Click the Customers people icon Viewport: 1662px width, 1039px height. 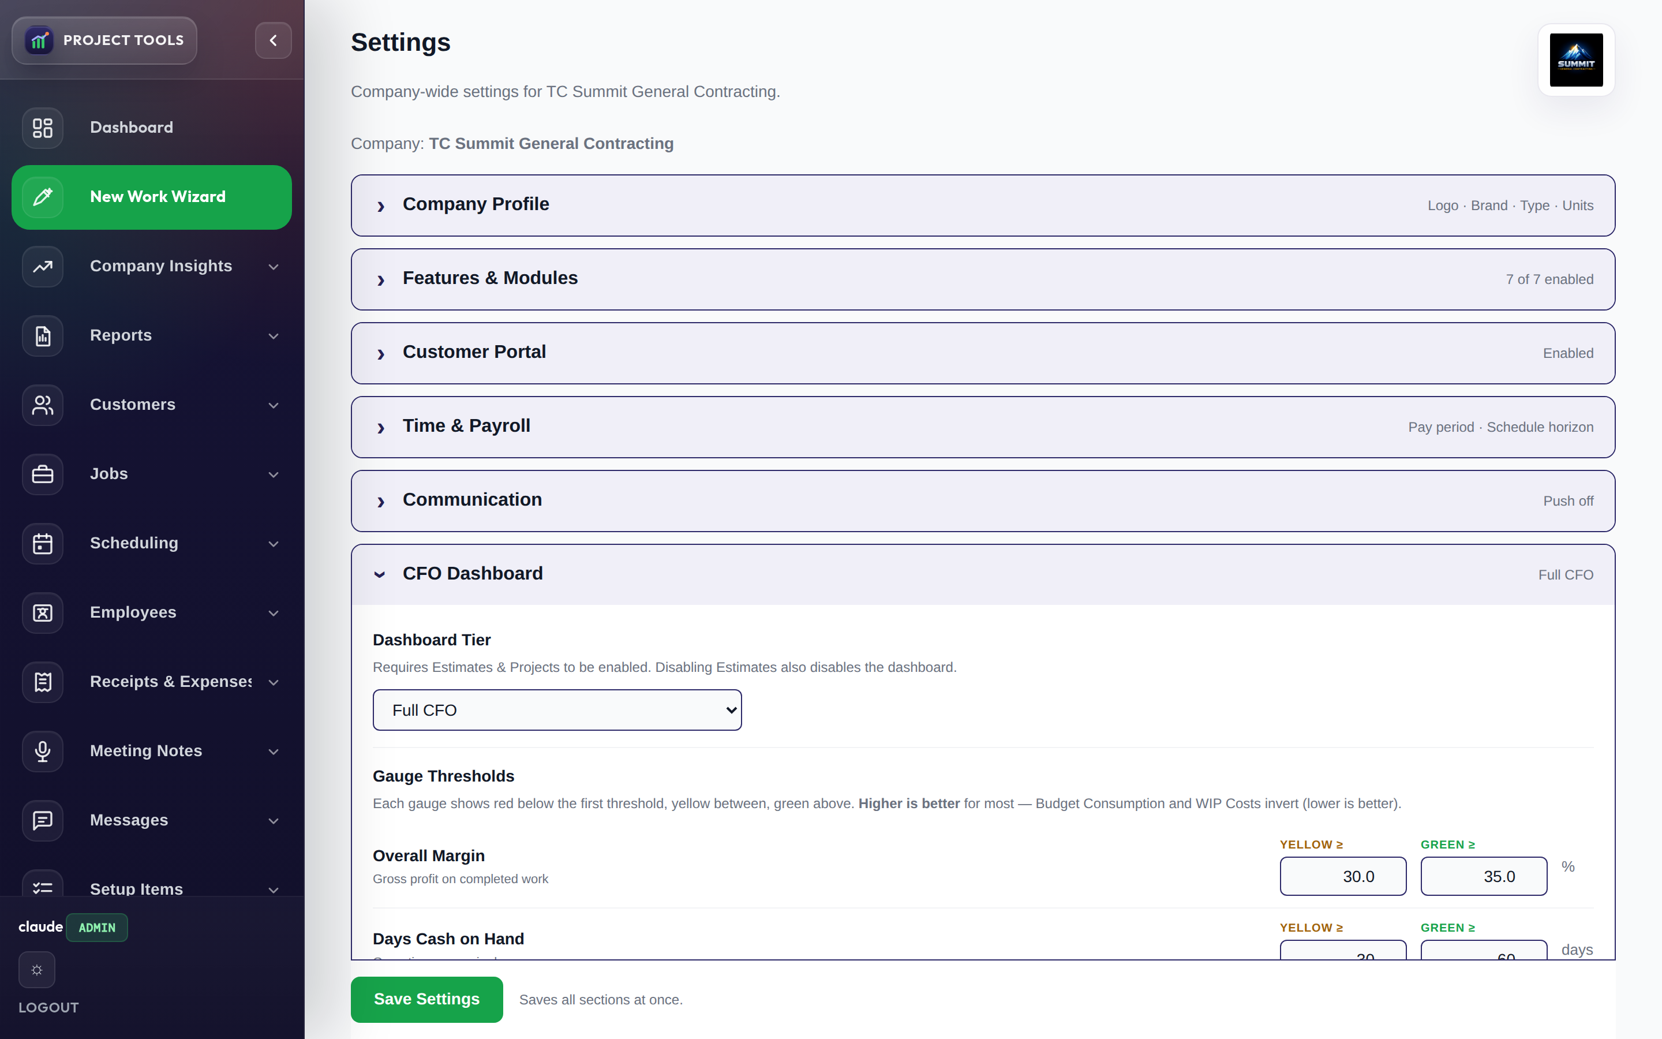[43, 405]
